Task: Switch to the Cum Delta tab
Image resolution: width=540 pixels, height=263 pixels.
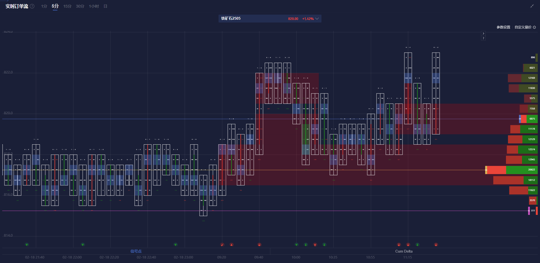Action: click(404, 251)
